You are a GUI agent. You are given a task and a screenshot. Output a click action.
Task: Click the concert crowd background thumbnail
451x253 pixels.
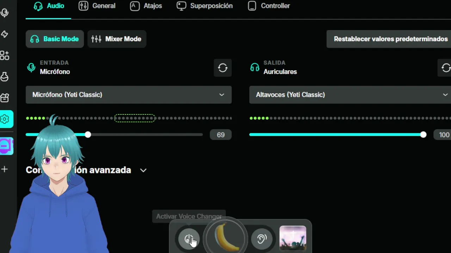click(293, 238)
